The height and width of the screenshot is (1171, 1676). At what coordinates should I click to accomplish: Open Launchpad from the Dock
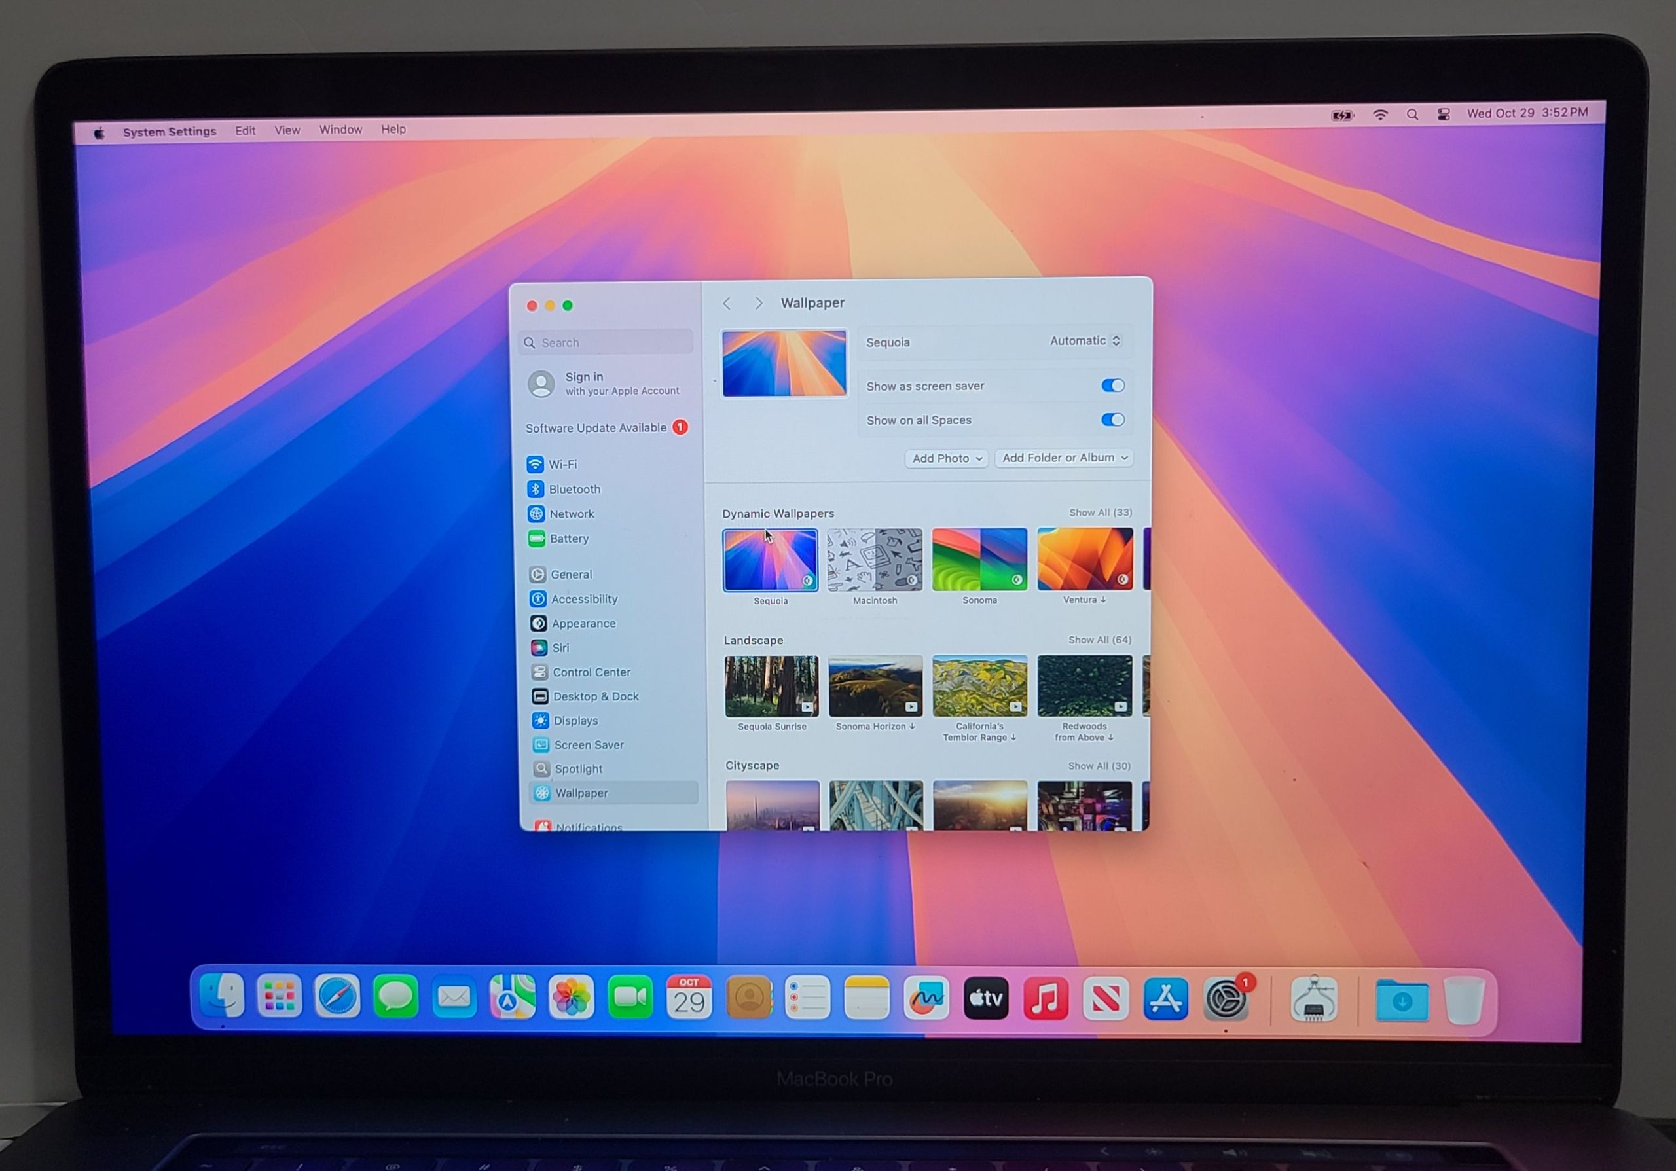[x=280, y=996]
